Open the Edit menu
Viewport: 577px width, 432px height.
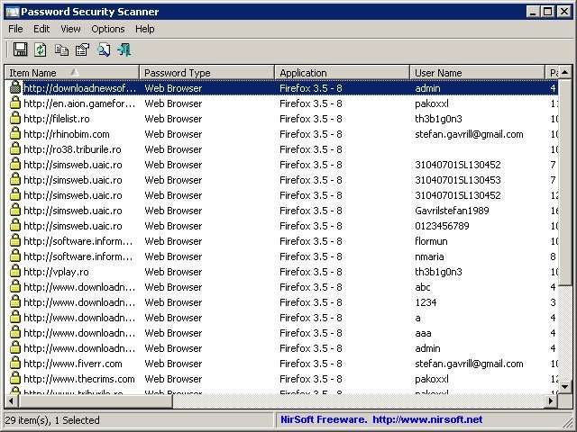(x=41, y=29)
